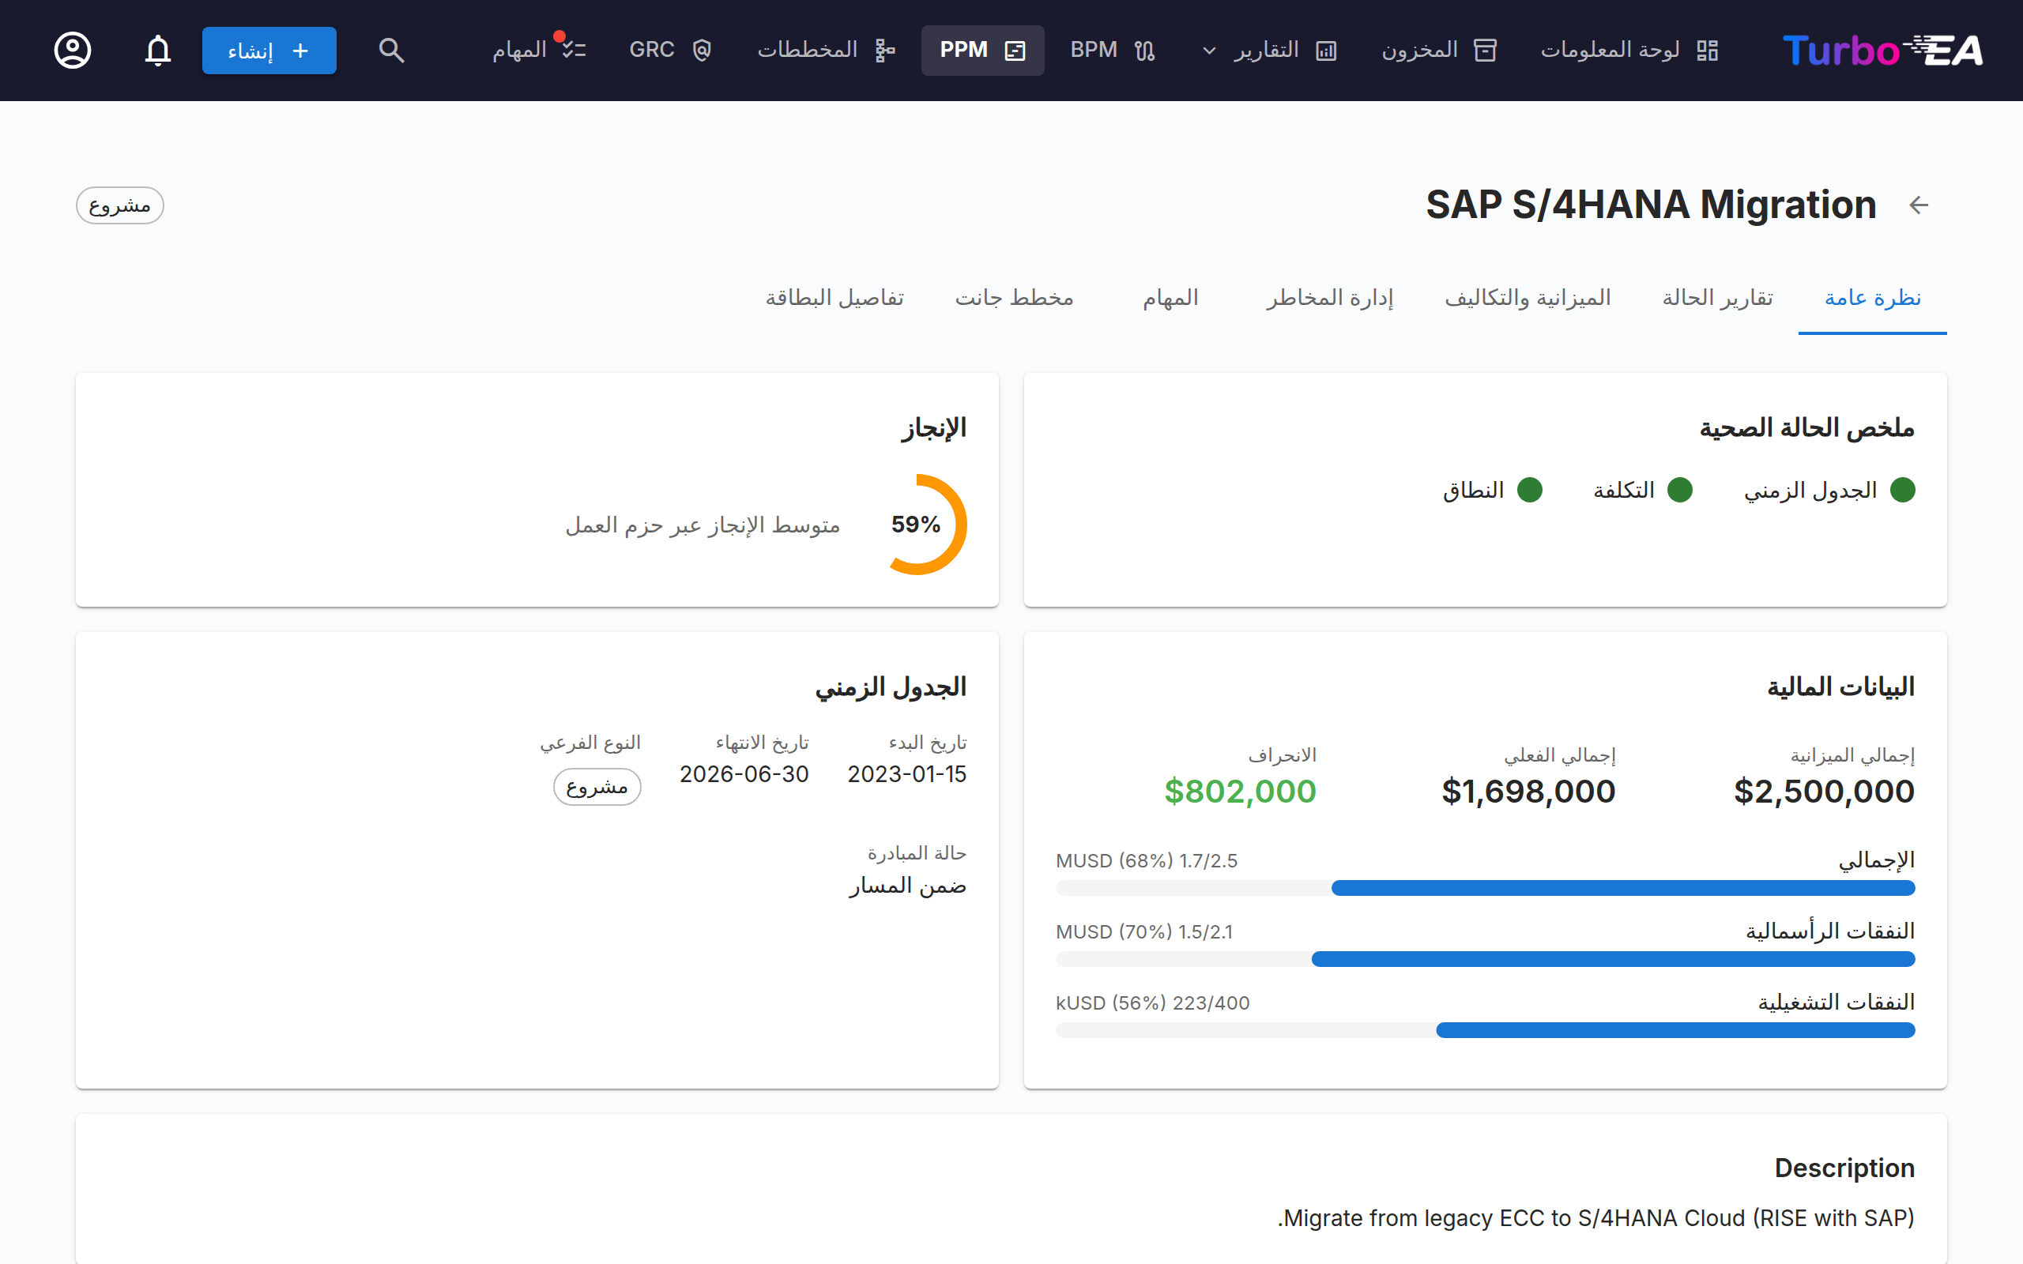Click the إنشاء create button

coord(269,50)
